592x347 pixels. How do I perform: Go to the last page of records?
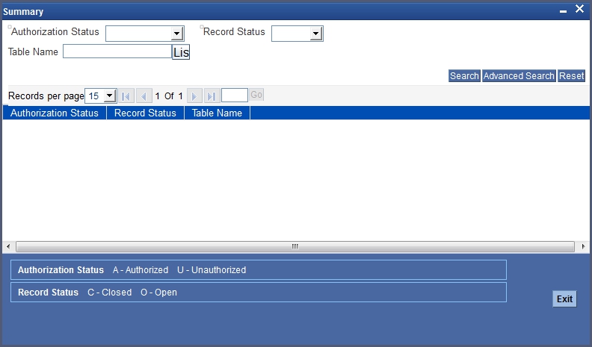[212, 96]
